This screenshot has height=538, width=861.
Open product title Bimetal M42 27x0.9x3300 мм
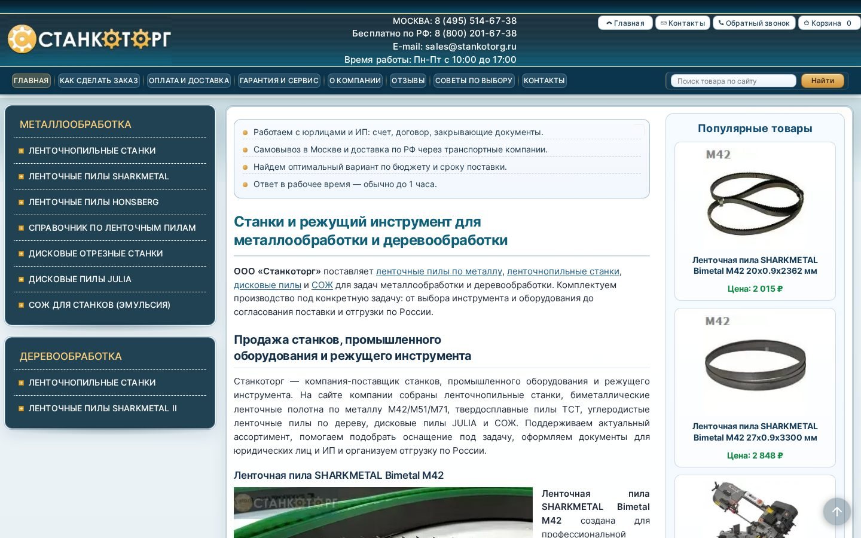coord(755,432)
